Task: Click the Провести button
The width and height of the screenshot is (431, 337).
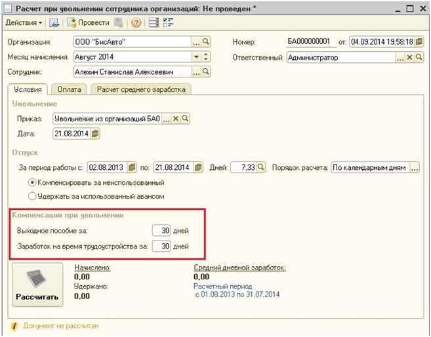Action: (89, 22)
